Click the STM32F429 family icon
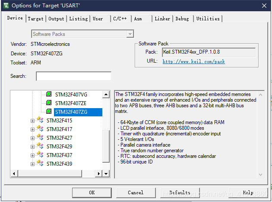 click(x=40, y=146)
